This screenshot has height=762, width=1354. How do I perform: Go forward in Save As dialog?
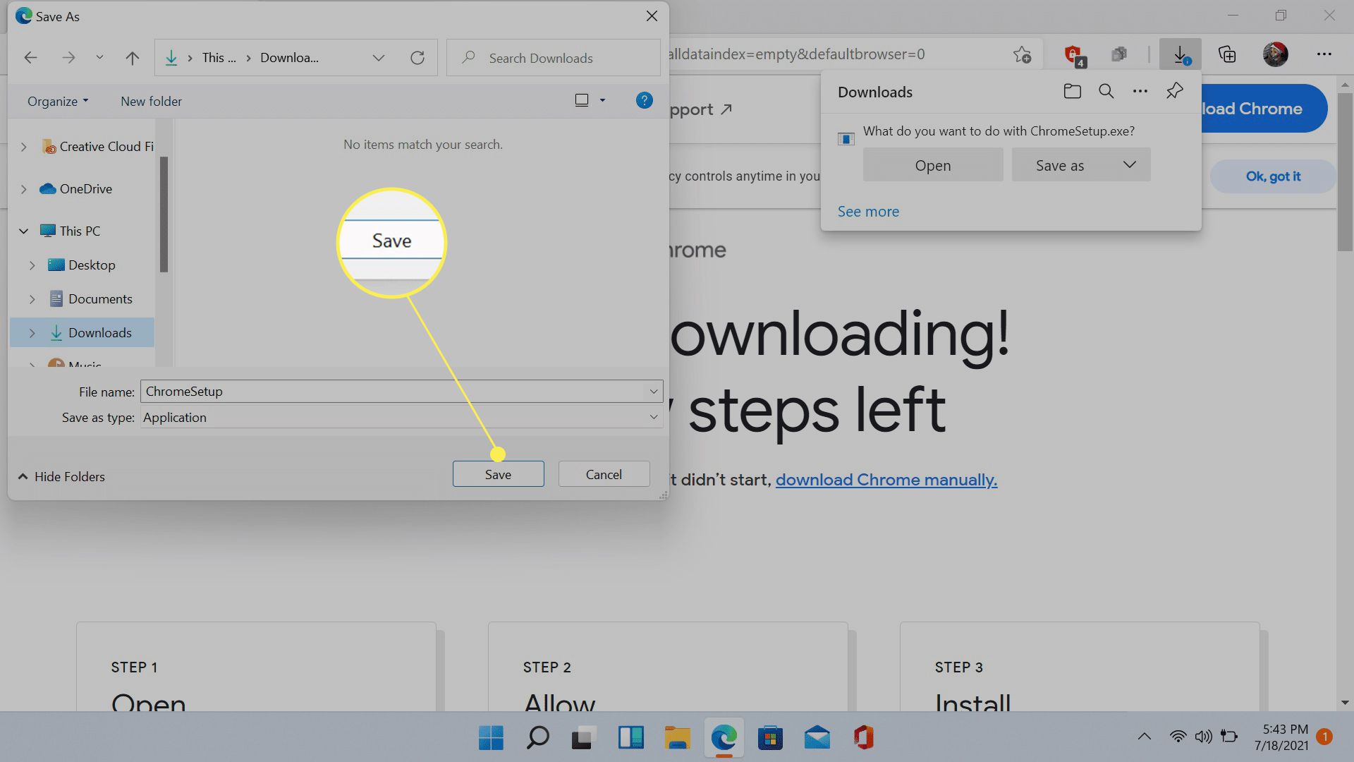click(x=68, y=58)
